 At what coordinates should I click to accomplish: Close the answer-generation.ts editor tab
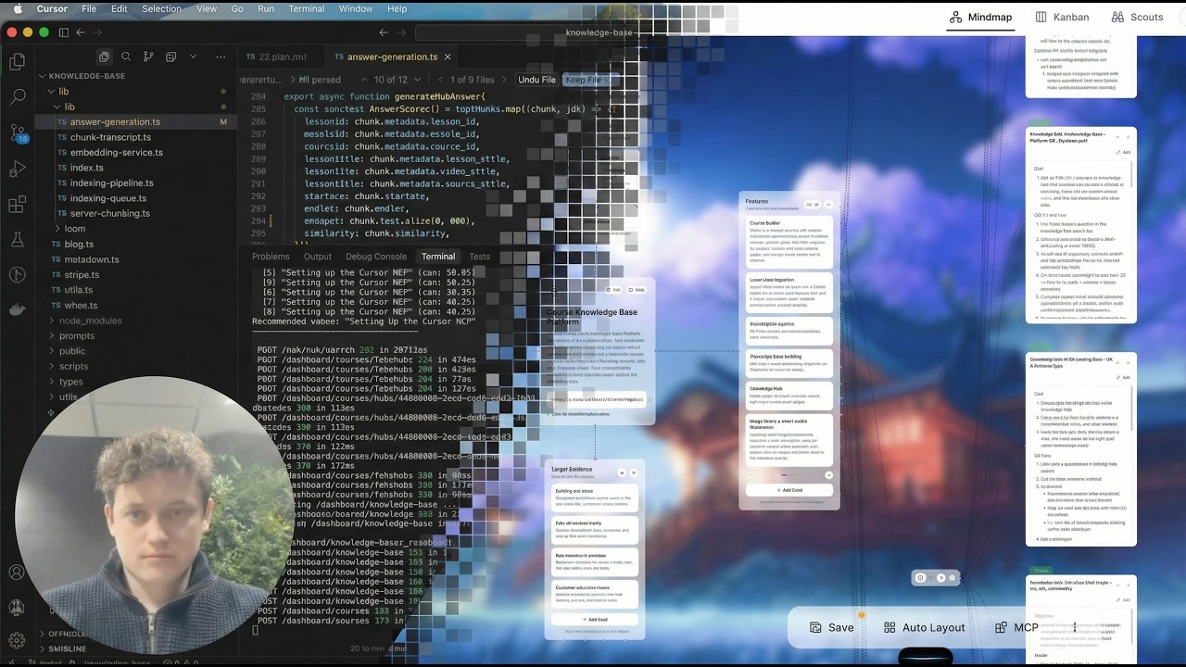tap(448, 57)
